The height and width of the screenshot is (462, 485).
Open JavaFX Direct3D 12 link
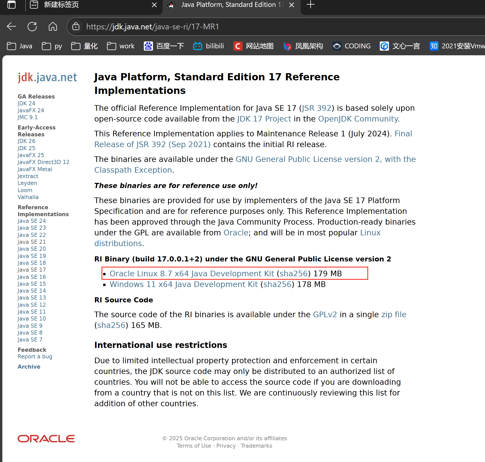pos(43,162)
